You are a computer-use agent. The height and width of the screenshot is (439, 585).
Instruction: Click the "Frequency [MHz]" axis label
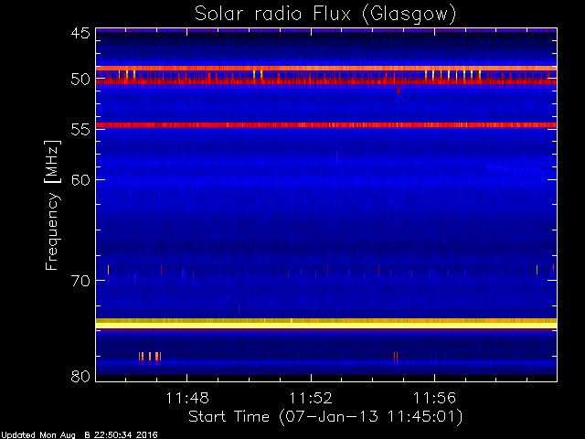(53, 205)
